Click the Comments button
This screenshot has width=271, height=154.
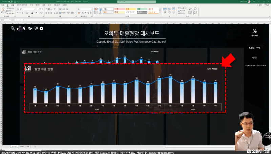[267, 5]
